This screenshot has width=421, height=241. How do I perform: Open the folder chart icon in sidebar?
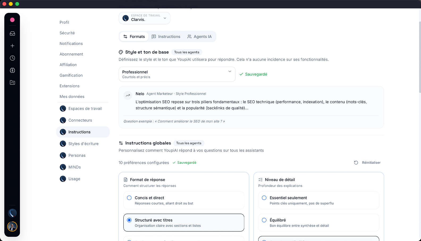(x=12, y=82)
